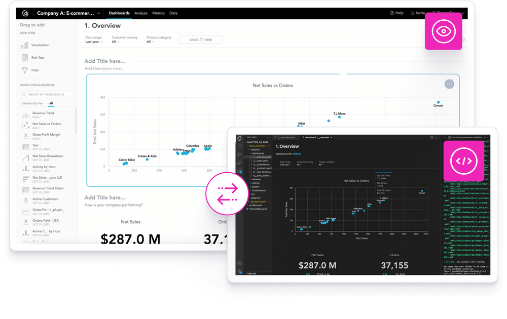
Task: Click the Net Sales...gory (v2) bar chart icon
Action: click(25, 179)
